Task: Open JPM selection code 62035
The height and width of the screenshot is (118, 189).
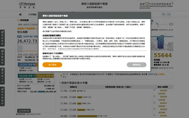Action: (162, 94)
